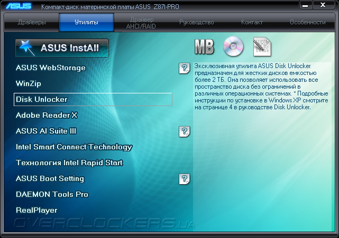
Task: Show help for ASUS WebStorage
Action: tap(184, 69)
